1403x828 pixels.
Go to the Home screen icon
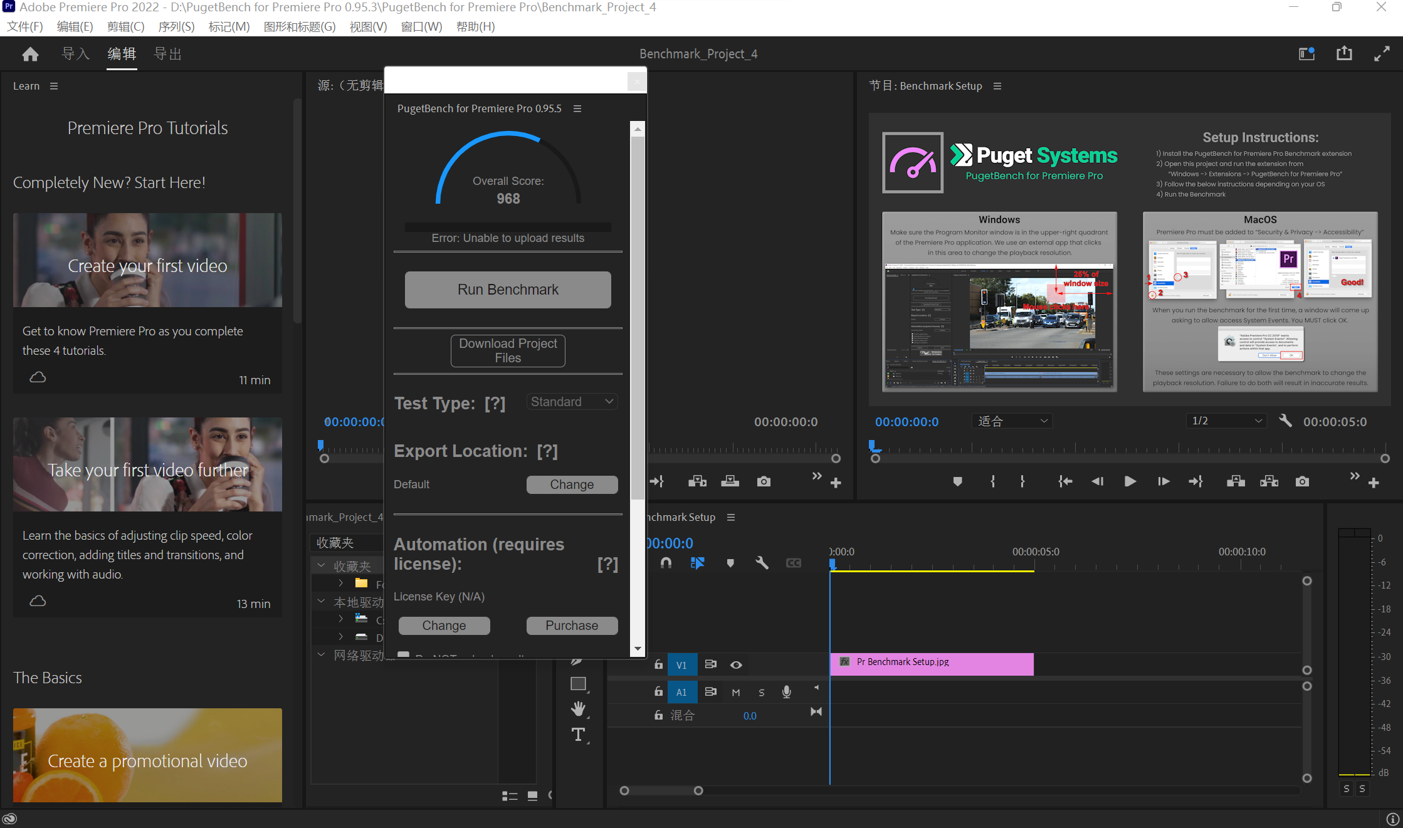click(x=30, y=55)
